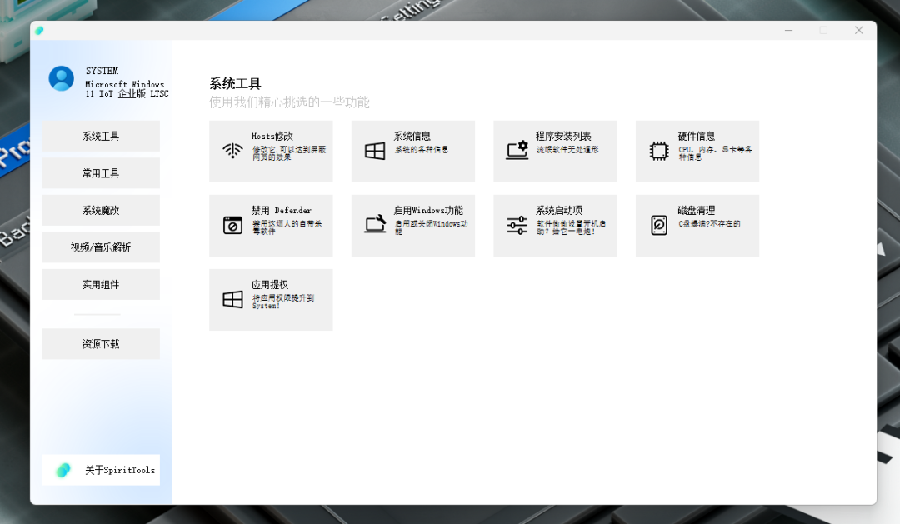Image resolution: width=900 pixels, height=524 pixels.
Task: Click the 系统启动项 sliders icon
Action: click(517, 225)
